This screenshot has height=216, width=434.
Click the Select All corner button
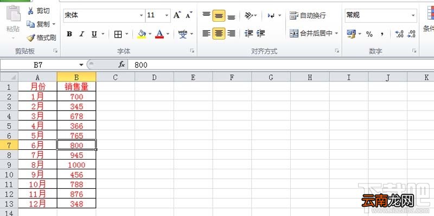9,77
